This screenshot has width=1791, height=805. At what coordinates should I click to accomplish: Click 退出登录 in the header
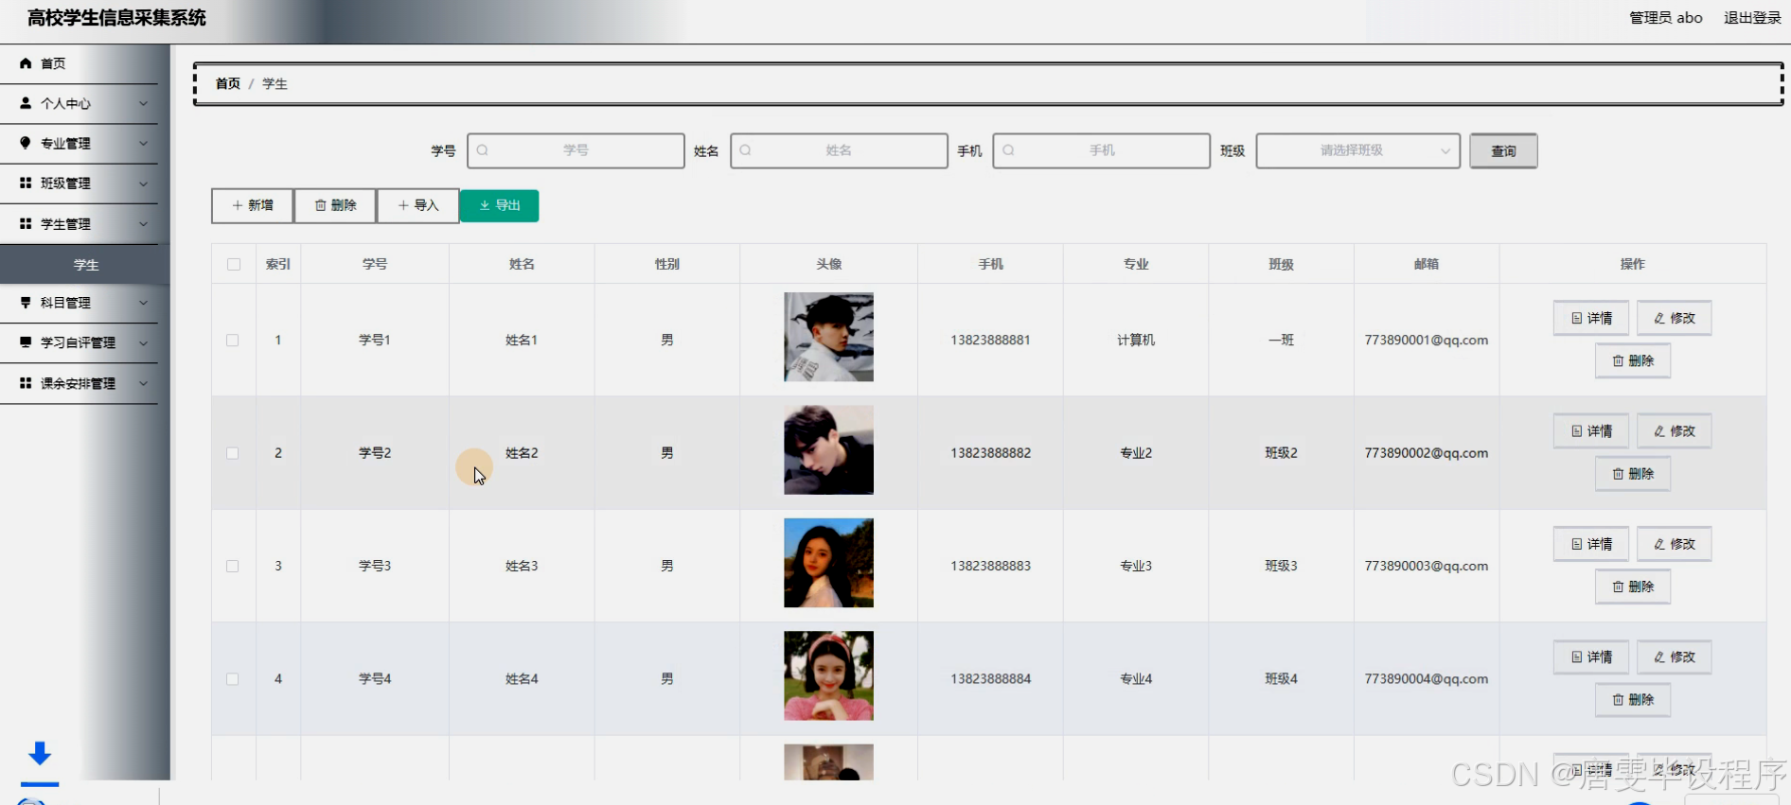[x=1752, y=18]
